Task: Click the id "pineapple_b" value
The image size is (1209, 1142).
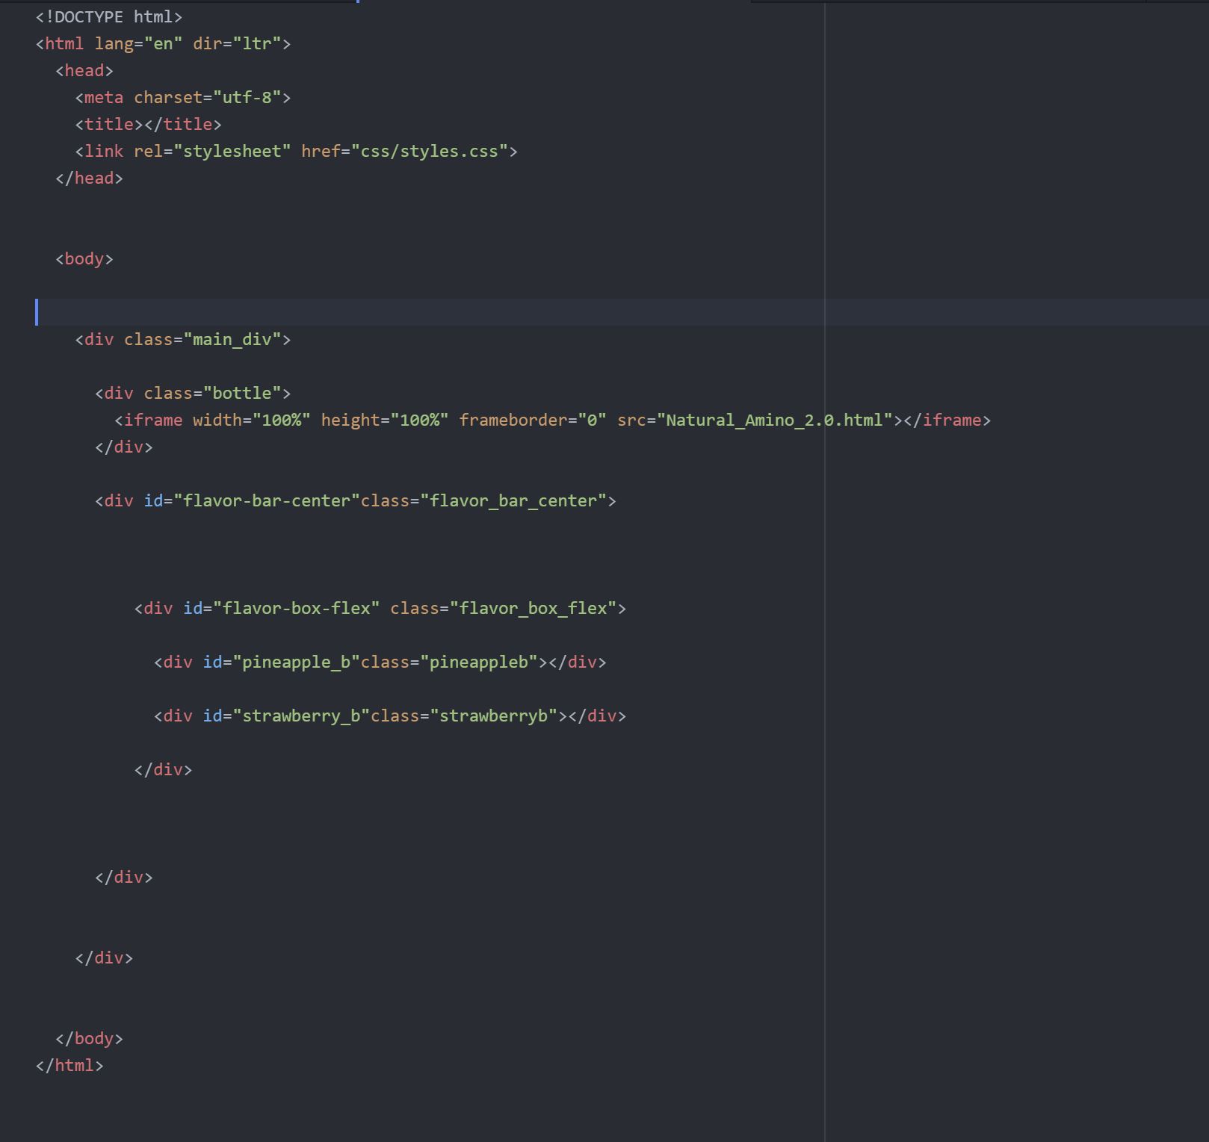Action: [297, 662]
